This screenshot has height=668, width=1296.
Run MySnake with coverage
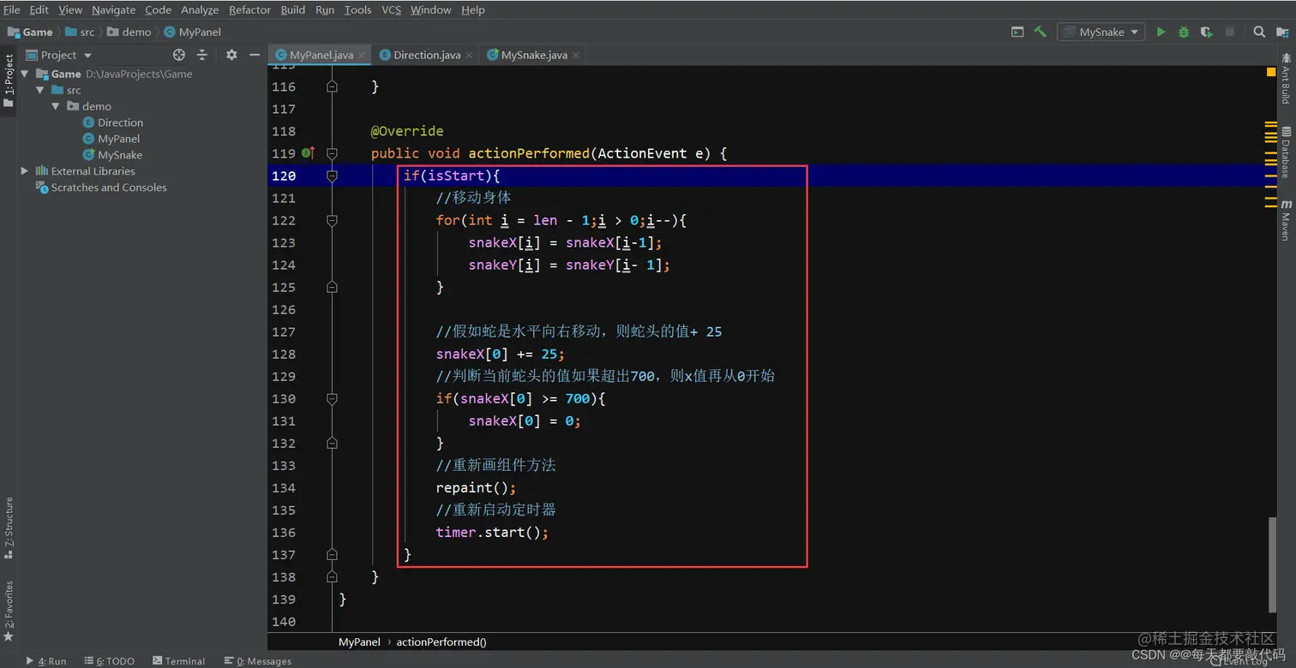[1207, 32]
